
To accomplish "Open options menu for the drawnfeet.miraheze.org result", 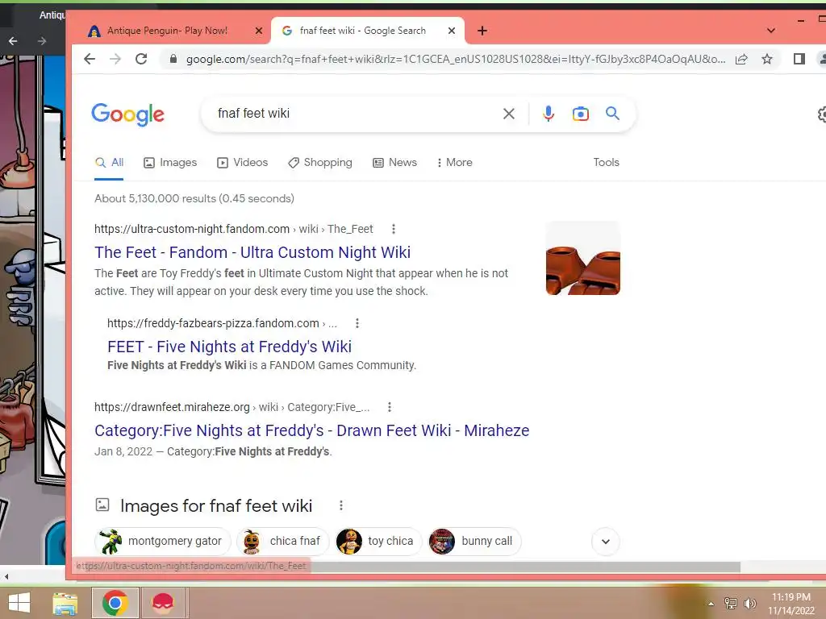I will point(390,407).
